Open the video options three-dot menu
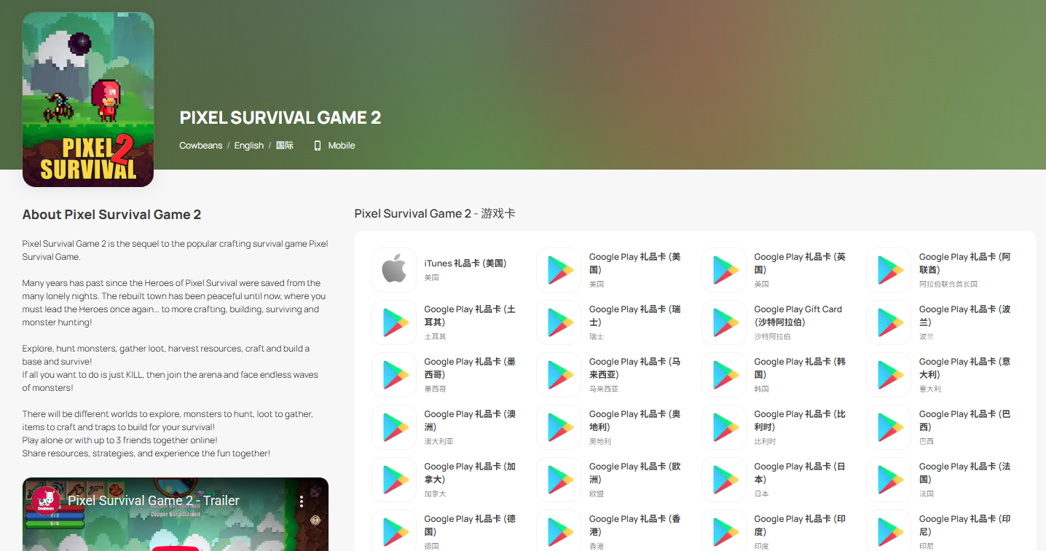 (301, 501)
